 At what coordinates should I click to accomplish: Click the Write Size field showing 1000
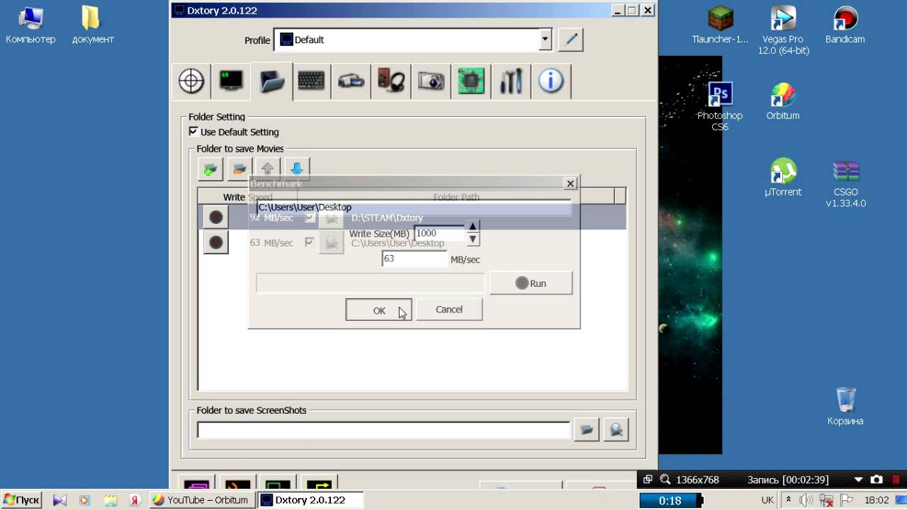[x=439, y=233]
